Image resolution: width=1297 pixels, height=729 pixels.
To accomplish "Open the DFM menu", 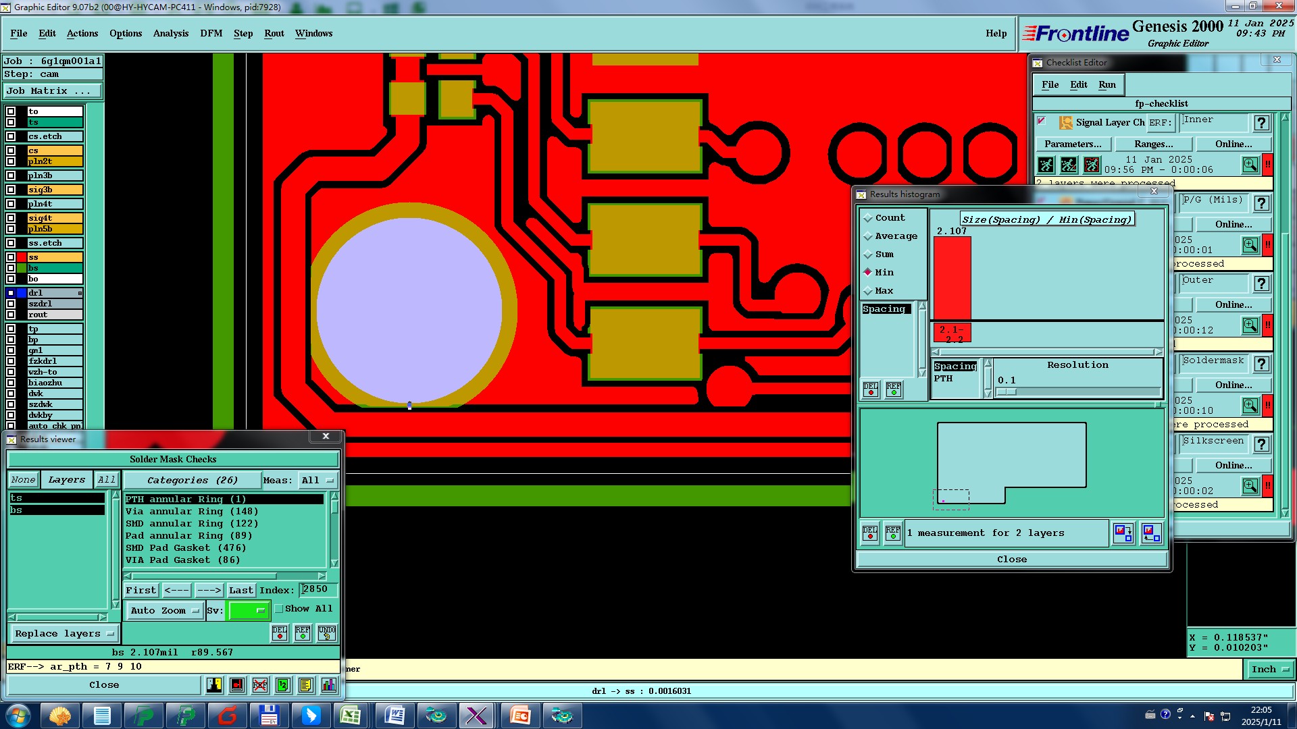I will [211, 33].
